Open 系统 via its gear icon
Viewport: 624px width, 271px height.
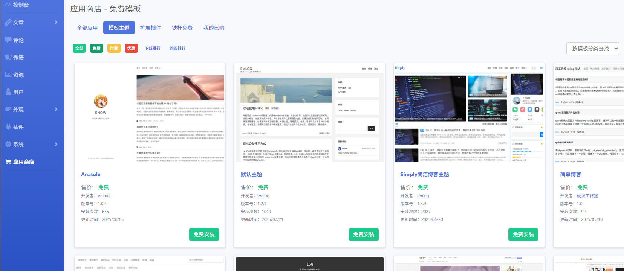(8, 144)
